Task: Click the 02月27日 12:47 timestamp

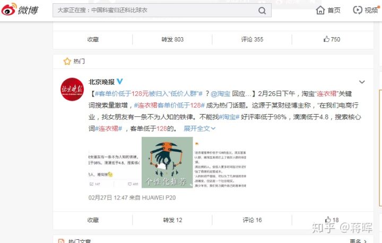Action: (x=108, y=198)
